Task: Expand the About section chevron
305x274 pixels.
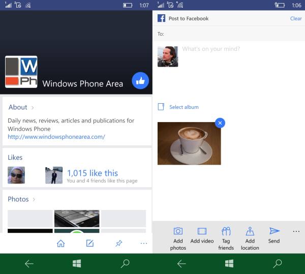Action: [33, 108]
